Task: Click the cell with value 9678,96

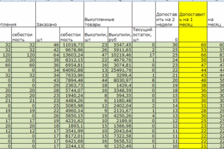Action: point(72,50)
